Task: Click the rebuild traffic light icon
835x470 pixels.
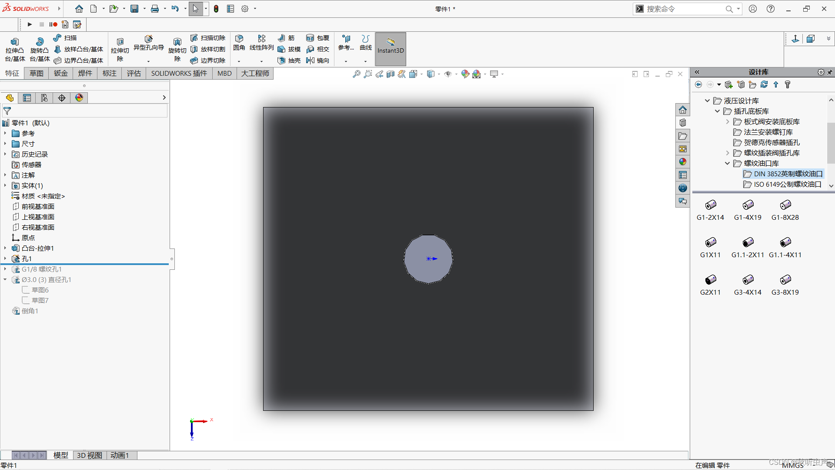Action: (x=216, y=9)
